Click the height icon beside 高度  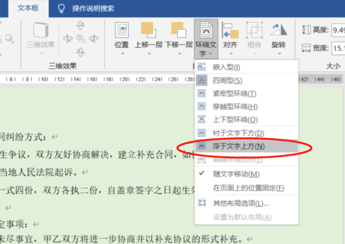coord(306,30)
